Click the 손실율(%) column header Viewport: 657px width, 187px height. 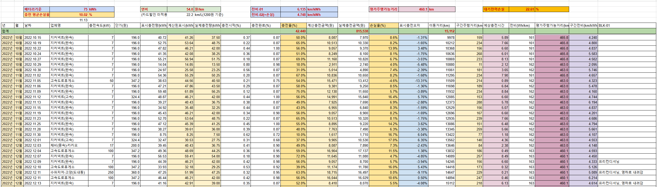click(x=384, y=25)
